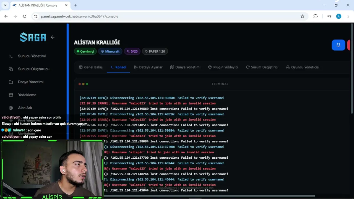Reload the page with the refresh icon
354x199 pixels.
point(25,16)
